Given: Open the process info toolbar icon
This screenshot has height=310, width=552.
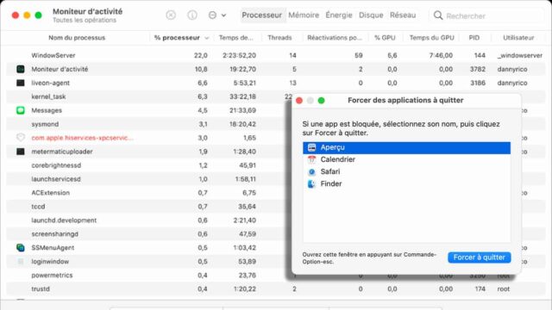Looking at the screenshot, I should coord(192,15).
